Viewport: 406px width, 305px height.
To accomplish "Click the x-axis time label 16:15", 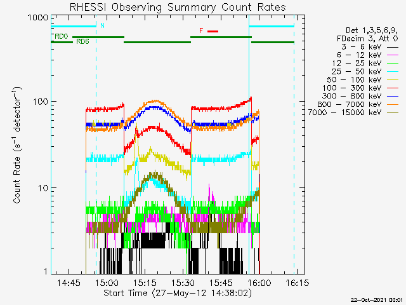I will pyautogui.click(x=298, y=282).
